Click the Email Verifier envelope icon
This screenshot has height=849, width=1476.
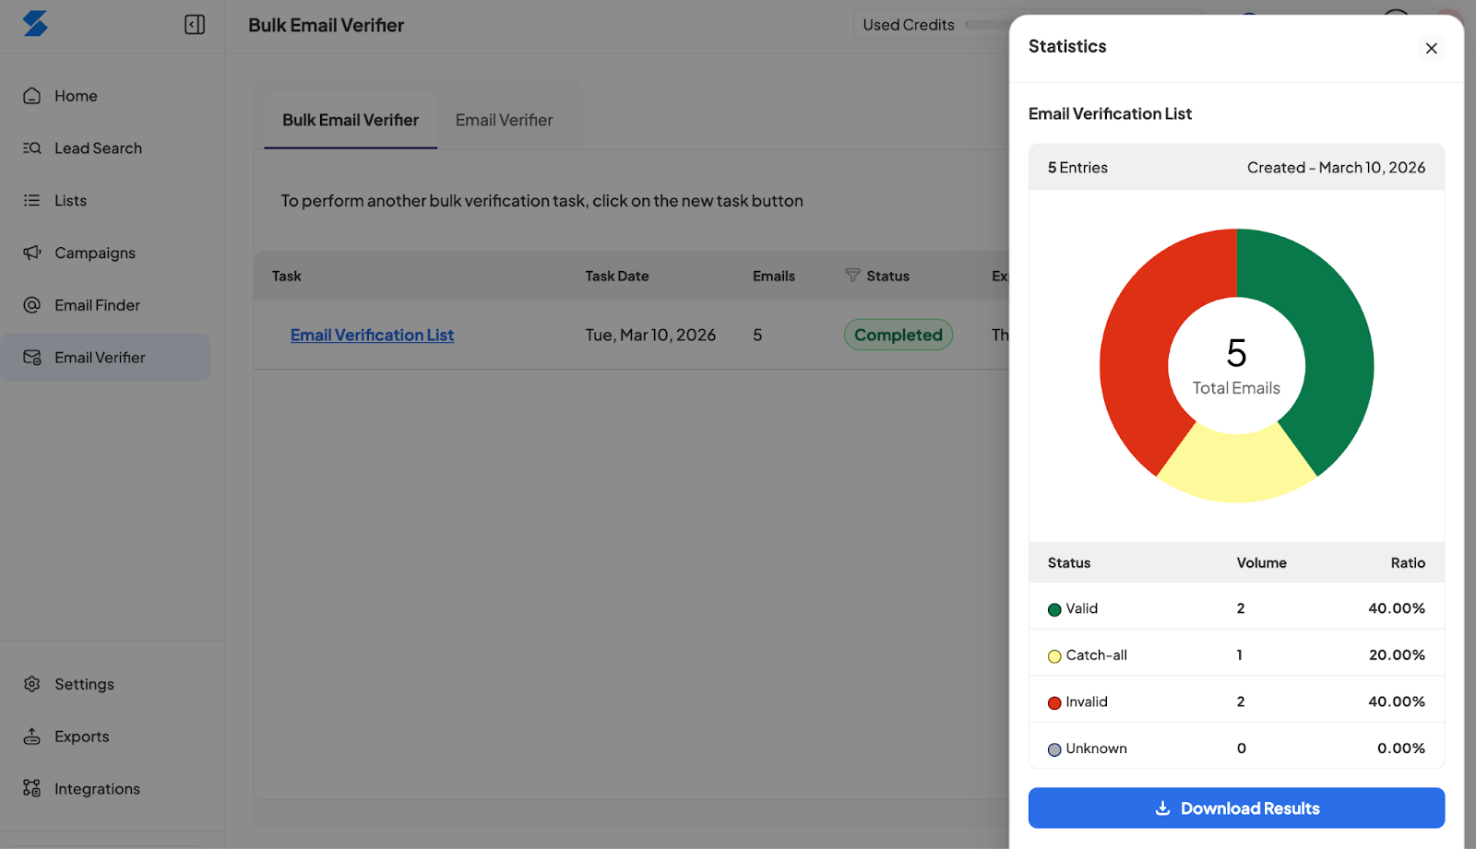point(32,358)
